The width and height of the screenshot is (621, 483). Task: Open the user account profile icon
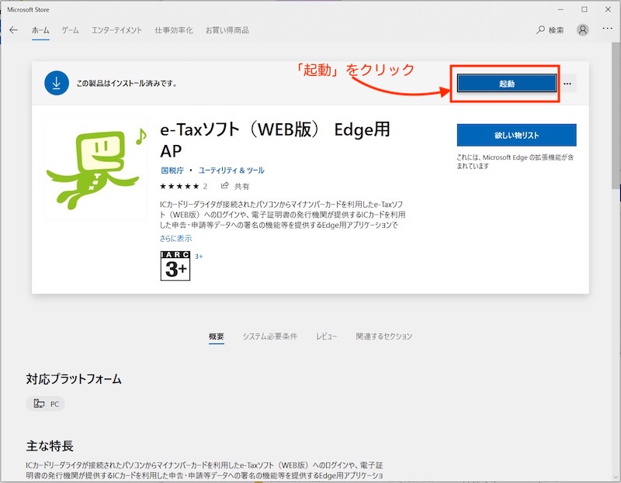click(x=583, y=29)
